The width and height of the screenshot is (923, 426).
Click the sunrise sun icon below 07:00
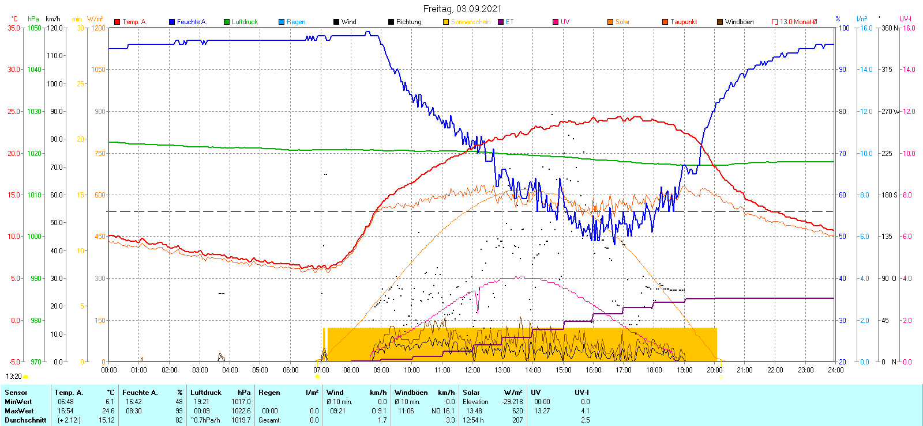tap(317, 376)
